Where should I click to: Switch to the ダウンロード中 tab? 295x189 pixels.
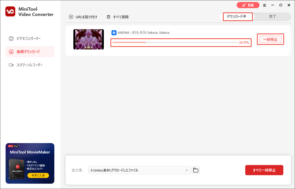(x=237, y=16)
